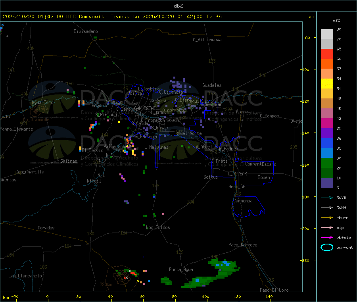
Task: Click the Los_Toldos location label
Action: click(x=158, y=227)
